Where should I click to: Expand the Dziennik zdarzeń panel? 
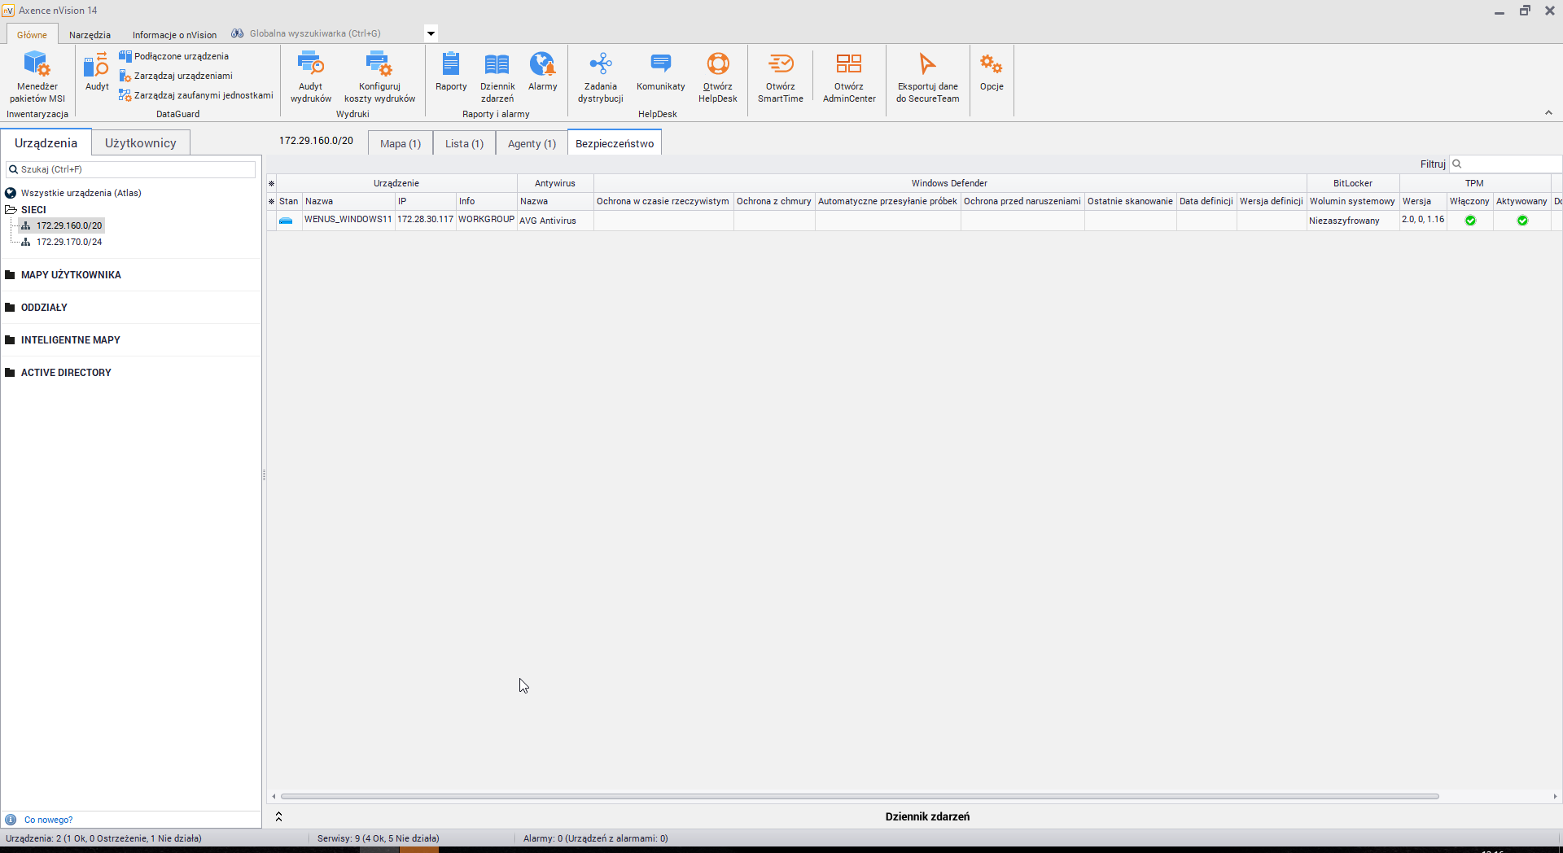point(278,816)
